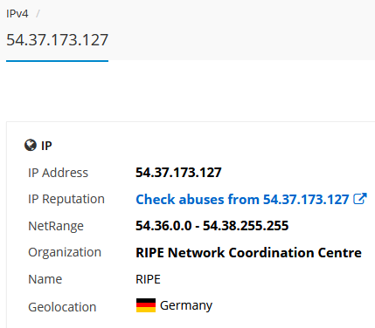Viewport: 375px width, 328px height.
Task: Click the Germany geolocation text
Action: (186, 305)
